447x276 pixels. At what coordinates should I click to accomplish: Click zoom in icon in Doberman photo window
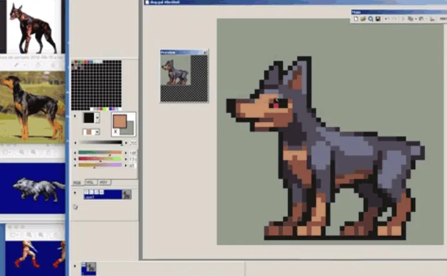click(33, 152)
